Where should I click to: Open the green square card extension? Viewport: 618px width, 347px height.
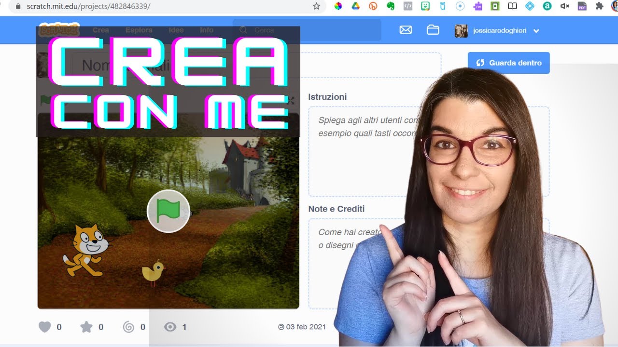[x=495, y=6]
